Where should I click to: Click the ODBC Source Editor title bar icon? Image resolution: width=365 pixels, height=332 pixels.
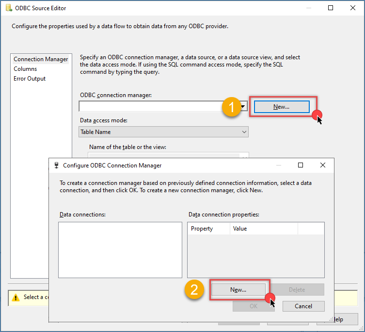click(9, 8)
